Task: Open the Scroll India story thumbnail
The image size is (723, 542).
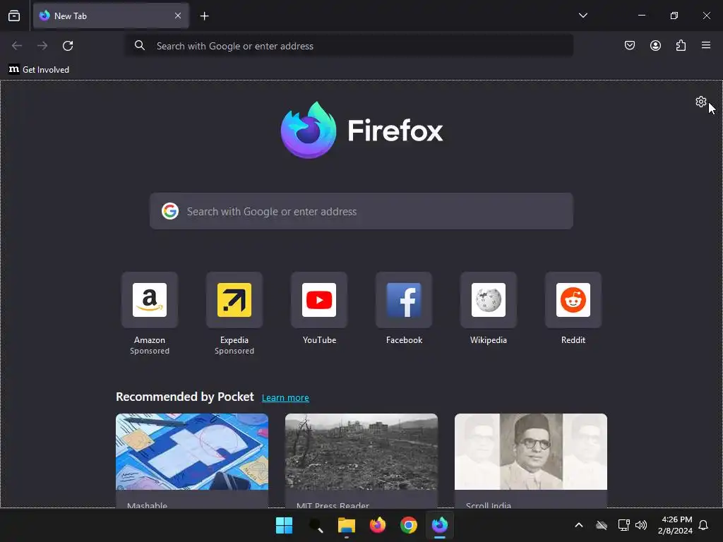Action: pos(531,452)
